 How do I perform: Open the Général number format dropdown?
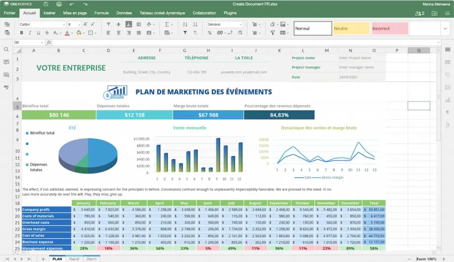coord(225,25)
